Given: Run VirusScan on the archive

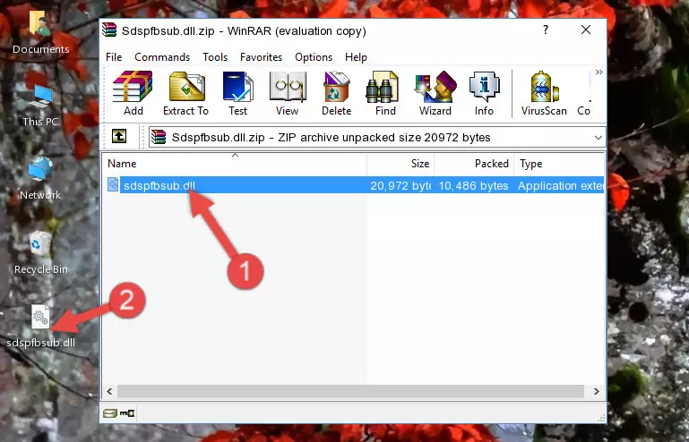Looking at the screenshot, I should coord(544,93).
